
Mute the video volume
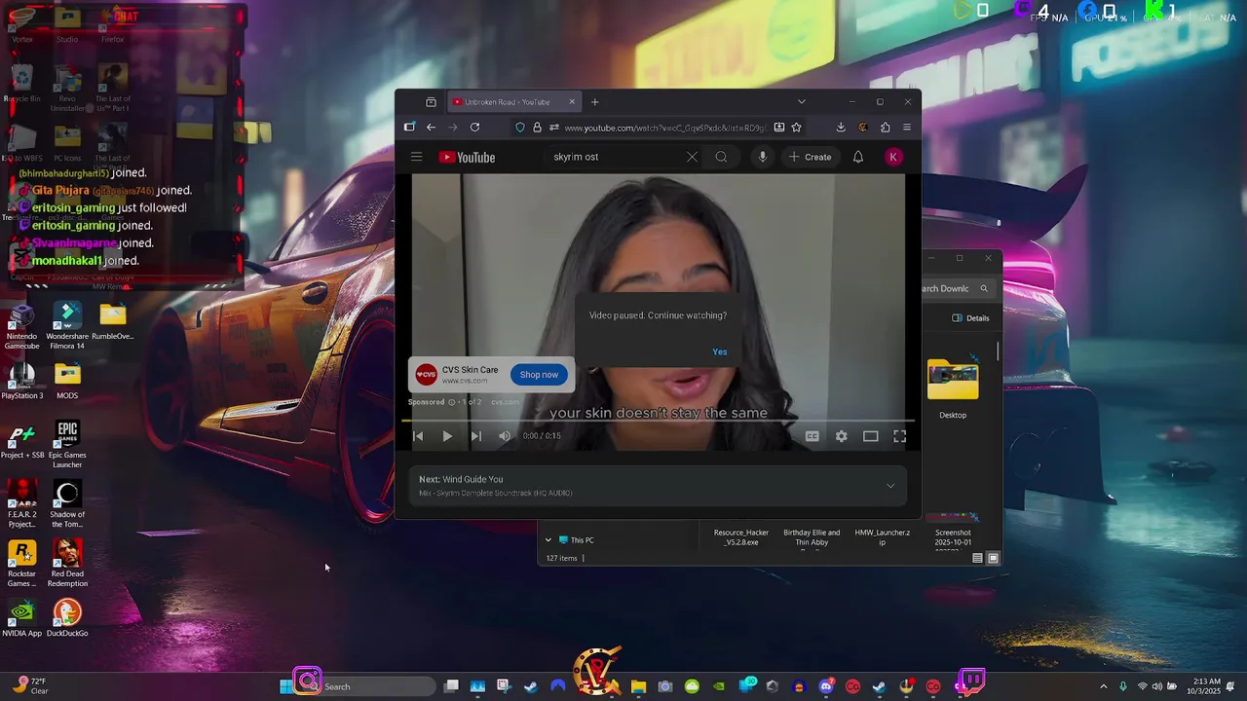505,436
